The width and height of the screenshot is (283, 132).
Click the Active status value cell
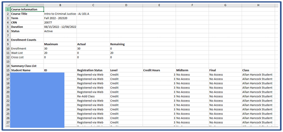(x=48, y=31)
